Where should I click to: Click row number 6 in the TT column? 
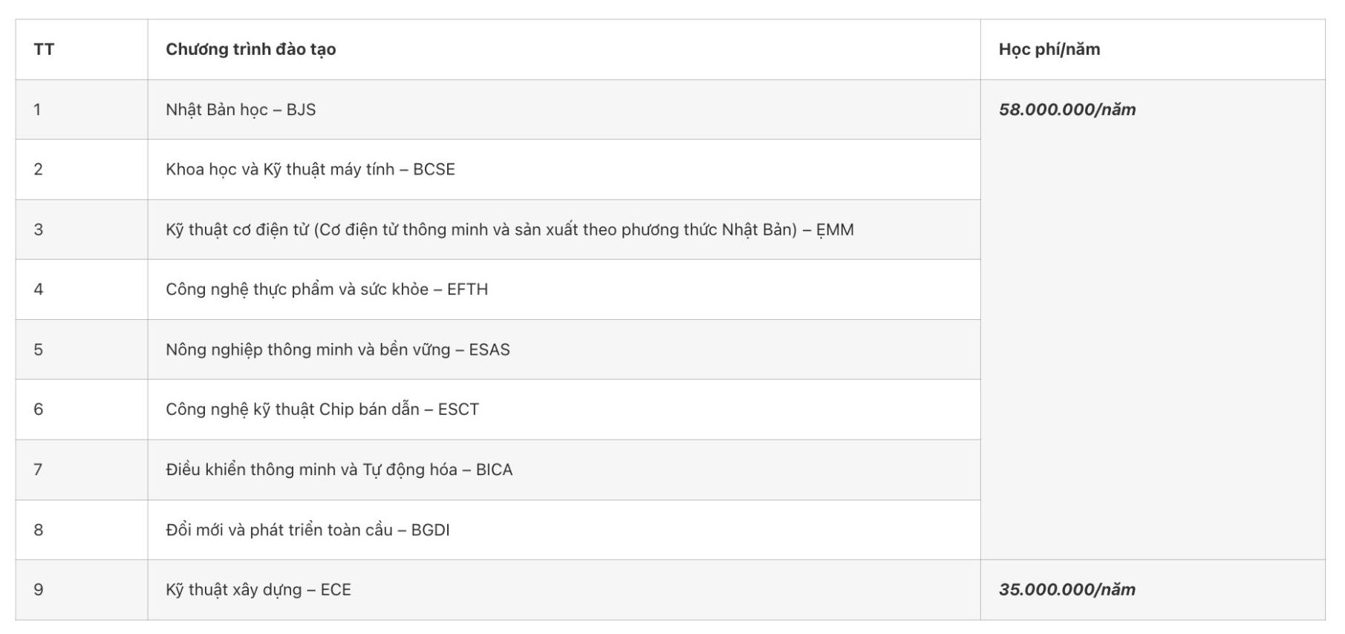pyautogui.click(x=38, y=410)
